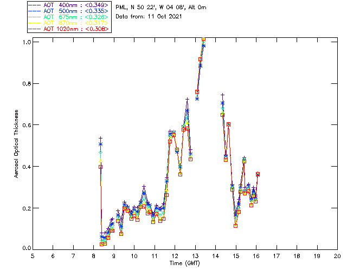This screenshot has height=277, width=347.
Task: Click the y-axis tick label 0.0
Action: (x=27, y=248)
